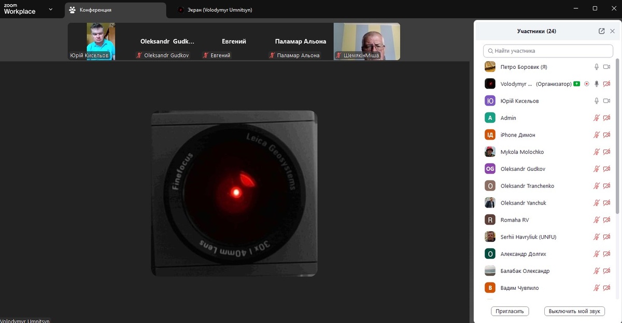
Task: Pop out the participants panel
Action: [601, 31]
